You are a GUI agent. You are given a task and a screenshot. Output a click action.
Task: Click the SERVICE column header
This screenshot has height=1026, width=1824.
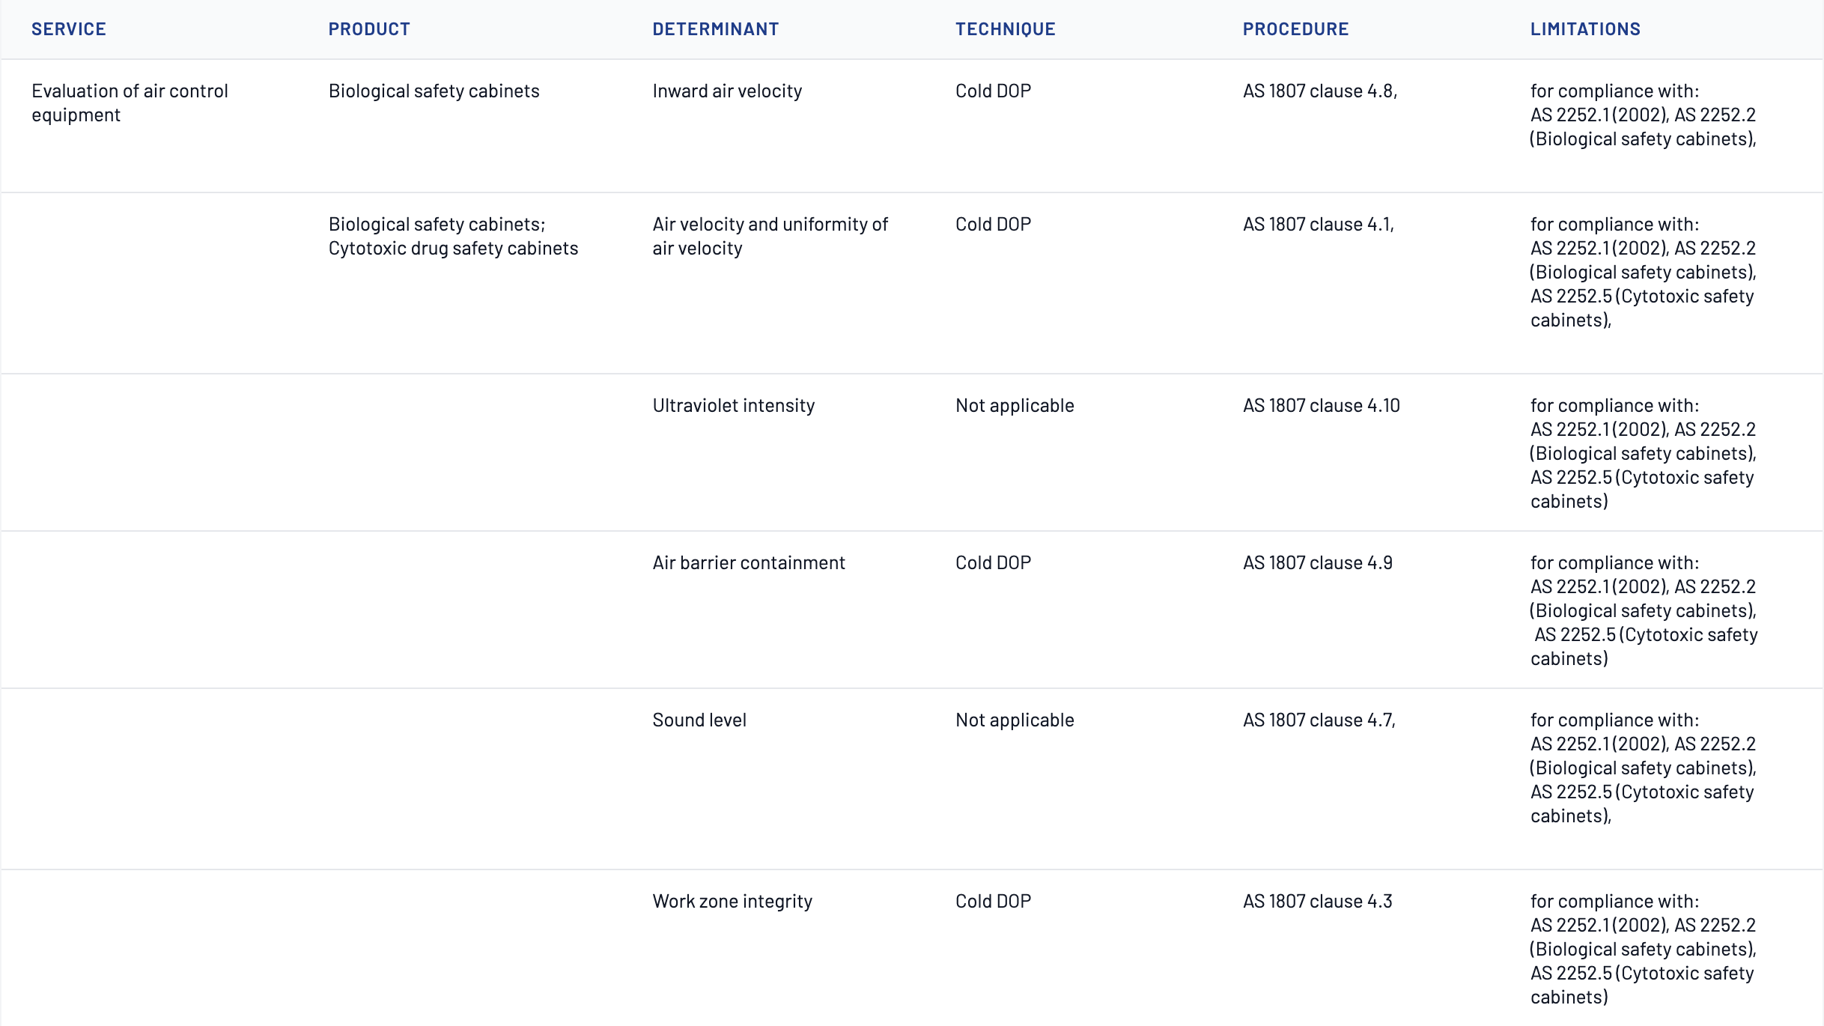(x=69, y=29)
